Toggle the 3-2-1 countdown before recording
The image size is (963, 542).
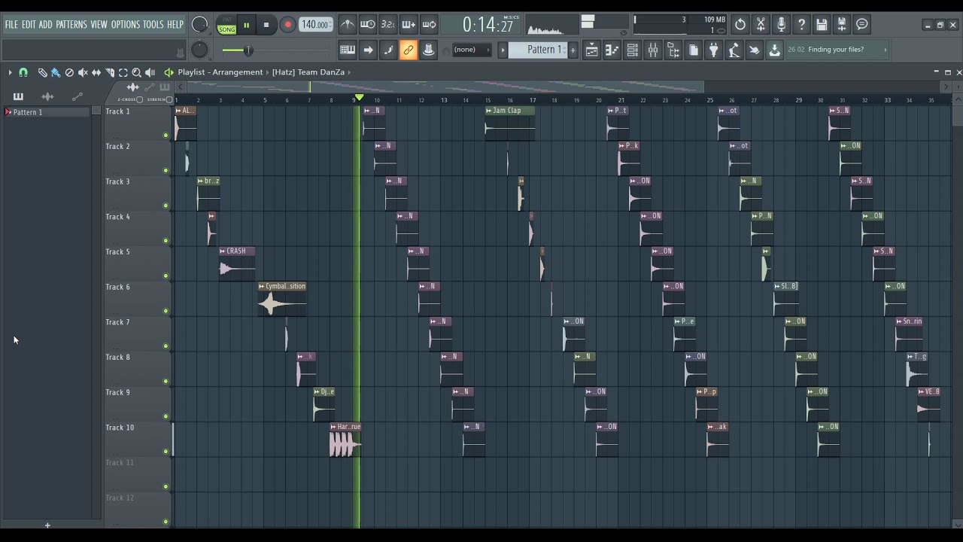click(x=388, y=25)
